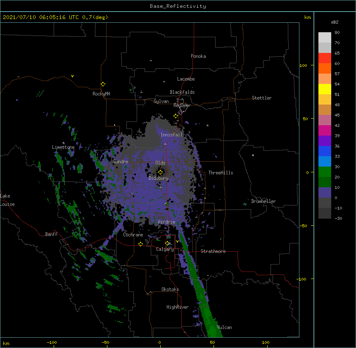Select the Didsbury town label
Screen dimensions: 356x348
[159, 178]
